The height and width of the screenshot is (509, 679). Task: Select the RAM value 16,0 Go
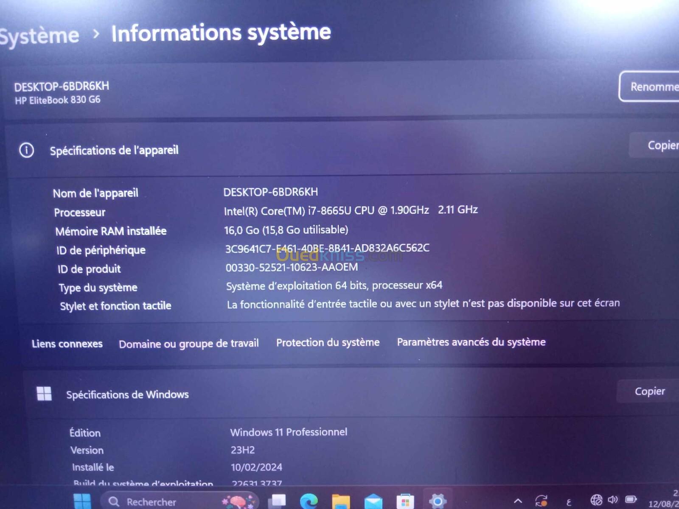coord(286,230)
